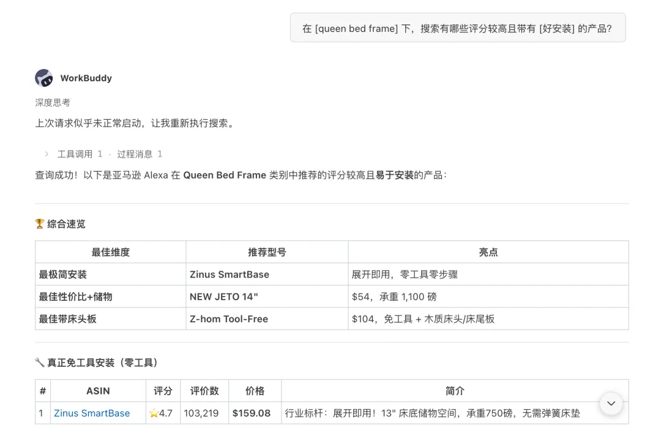This screenshot has width=661, height=428.
Task: Click the 103,219 review count cell
Action: 204,413
